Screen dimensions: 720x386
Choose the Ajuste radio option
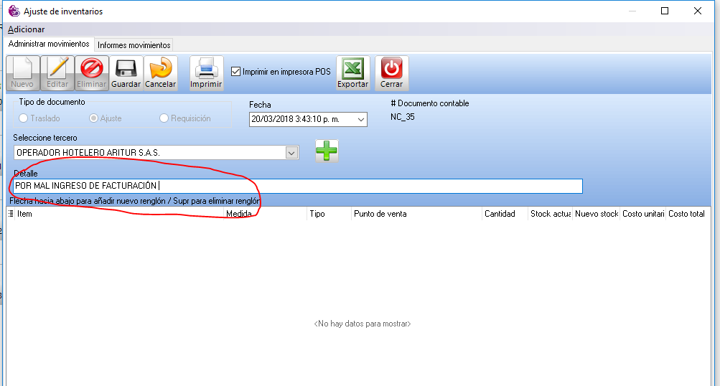[x=93, y=118]
